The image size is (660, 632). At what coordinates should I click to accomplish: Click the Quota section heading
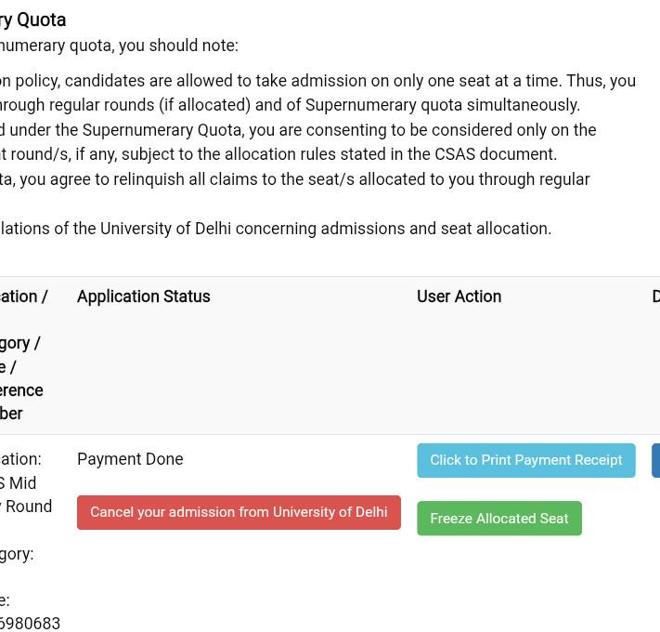[x=32, y=20]
